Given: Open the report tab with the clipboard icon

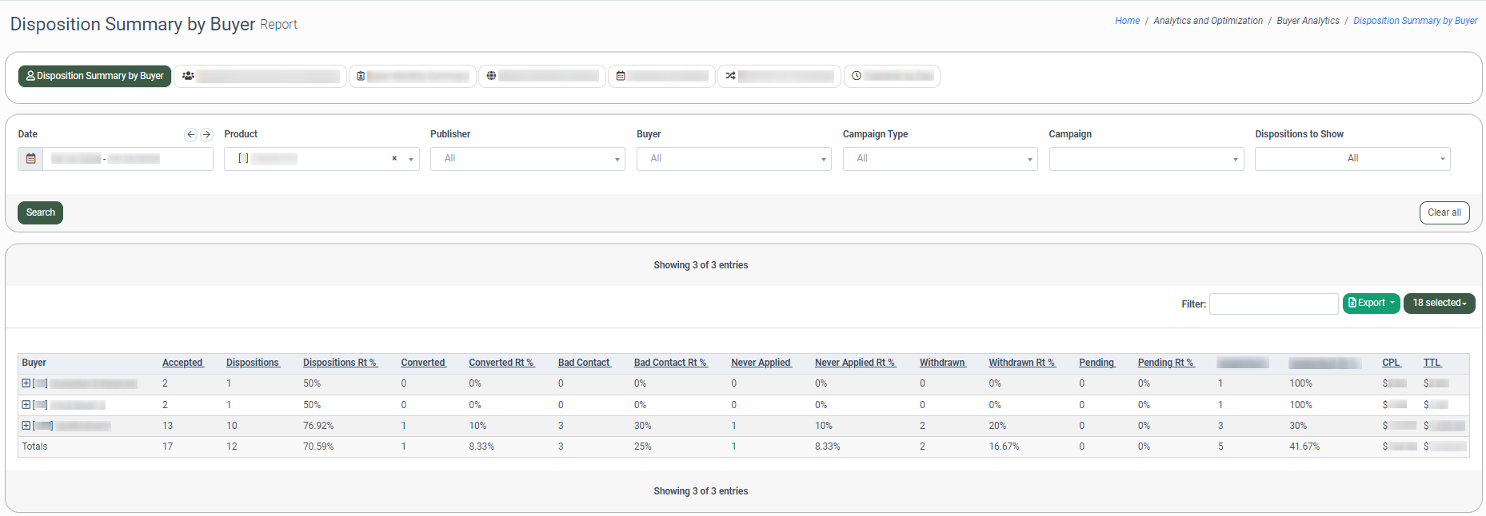Looking at the screenshot, I should tap(412, 76).
